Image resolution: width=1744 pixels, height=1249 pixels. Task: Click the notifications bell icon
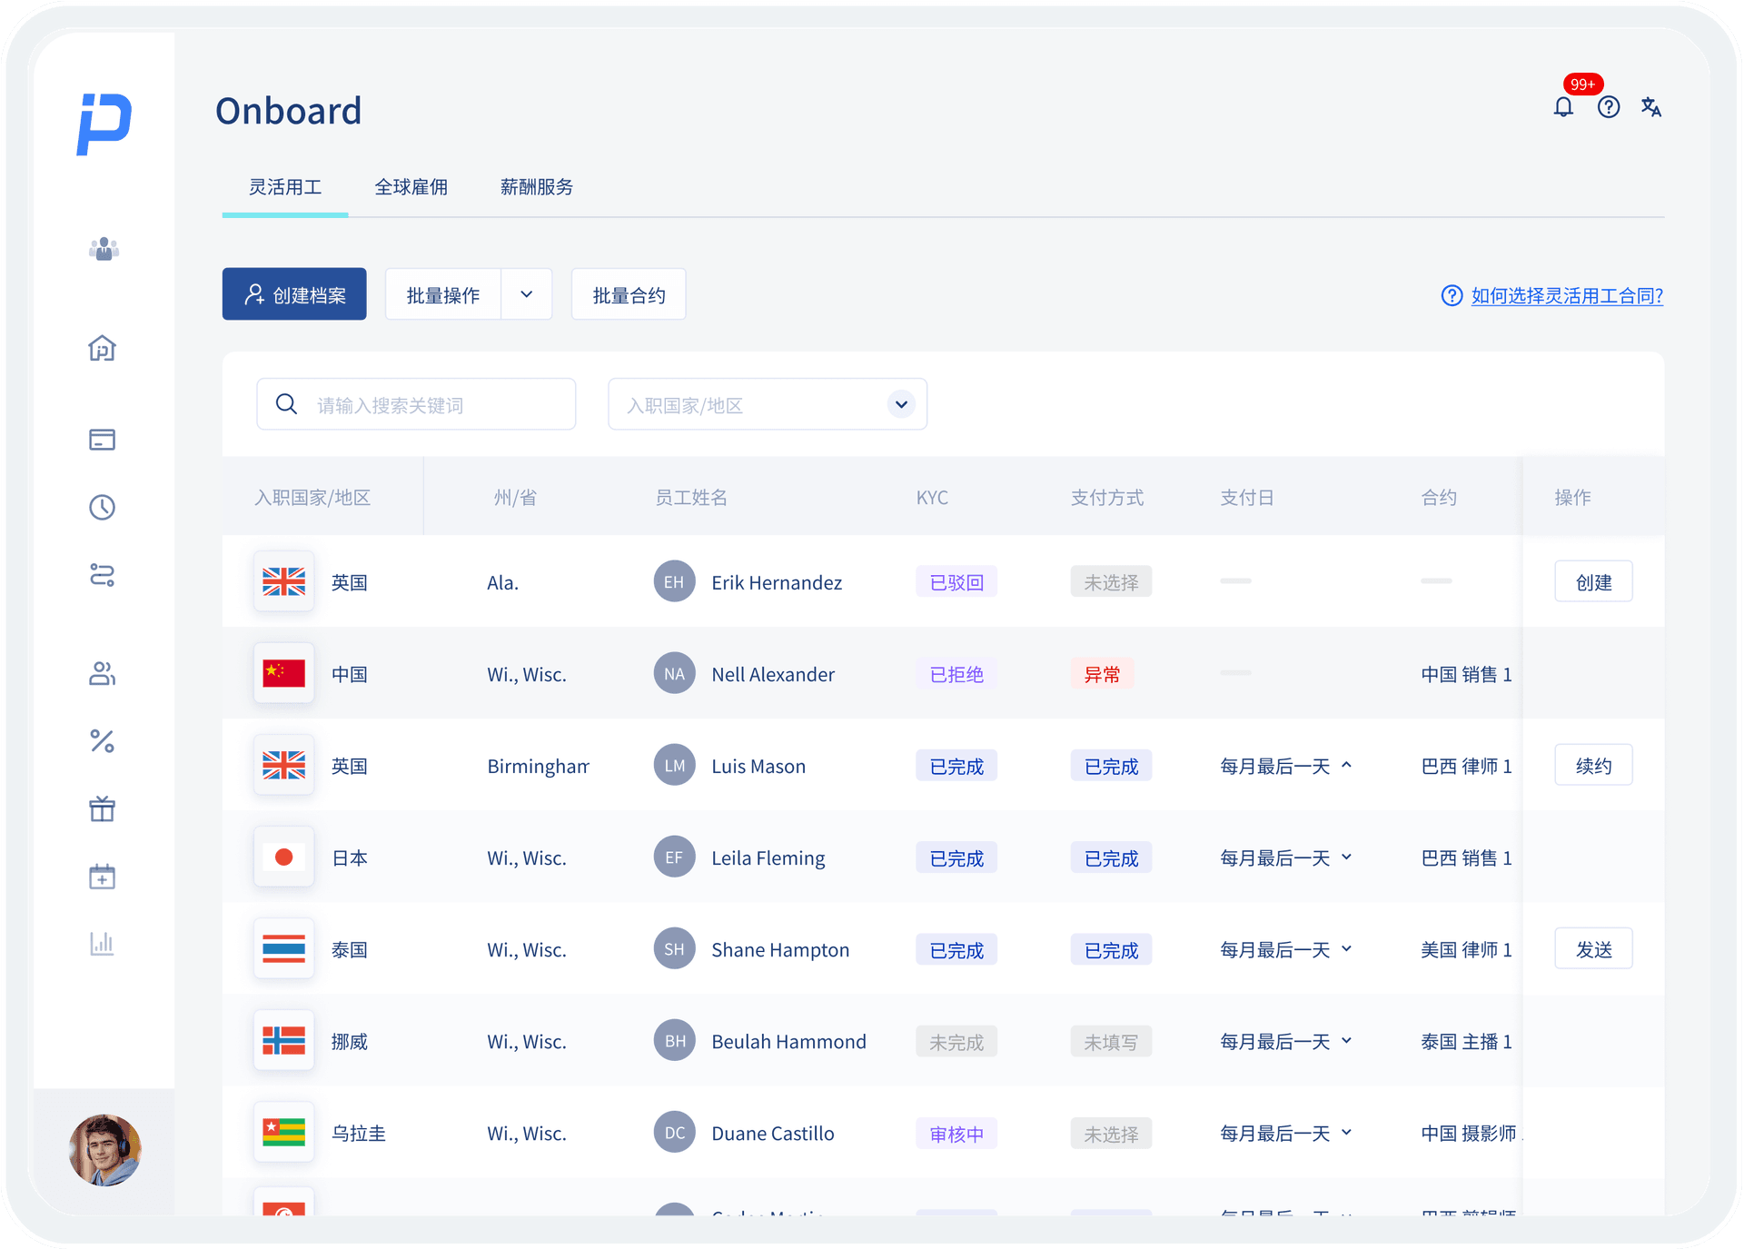click(x=1562, y=107)
